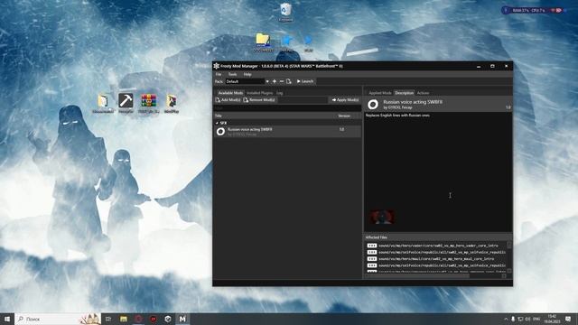Click the Russian voice acting mod list icon
Screen dimensions: 578x325
(220, 132)
